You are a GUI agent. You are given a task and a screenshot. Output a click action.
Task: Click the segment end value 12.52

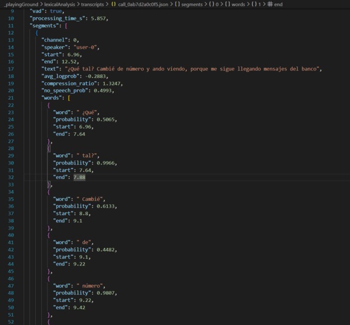click(69, 62)
